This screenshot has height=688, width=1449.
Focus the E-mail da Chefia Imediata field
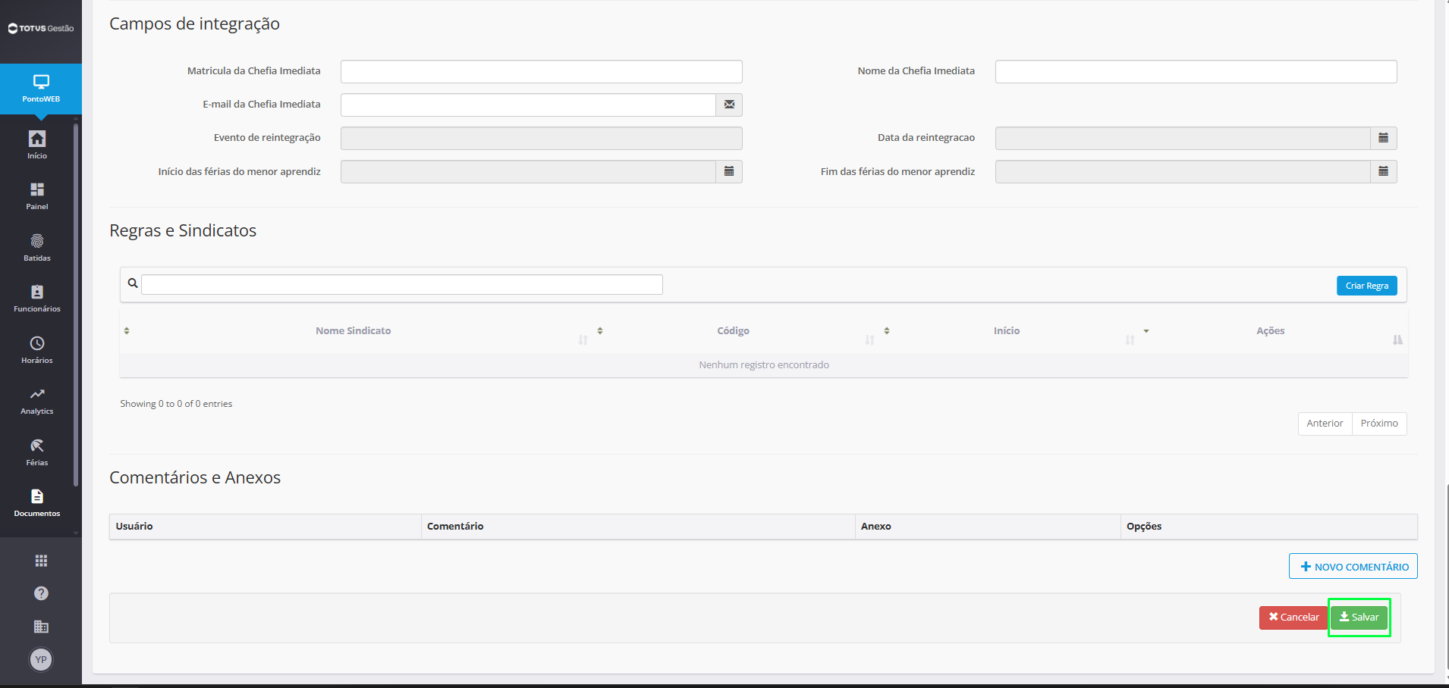click(528, 105)
